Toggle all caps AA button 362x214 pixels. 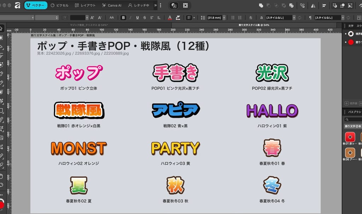pyautogui.click(x=111, y=18)
